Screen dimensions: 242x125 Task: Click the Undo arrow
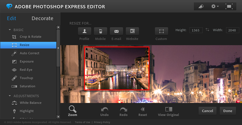tap(104, 110)
